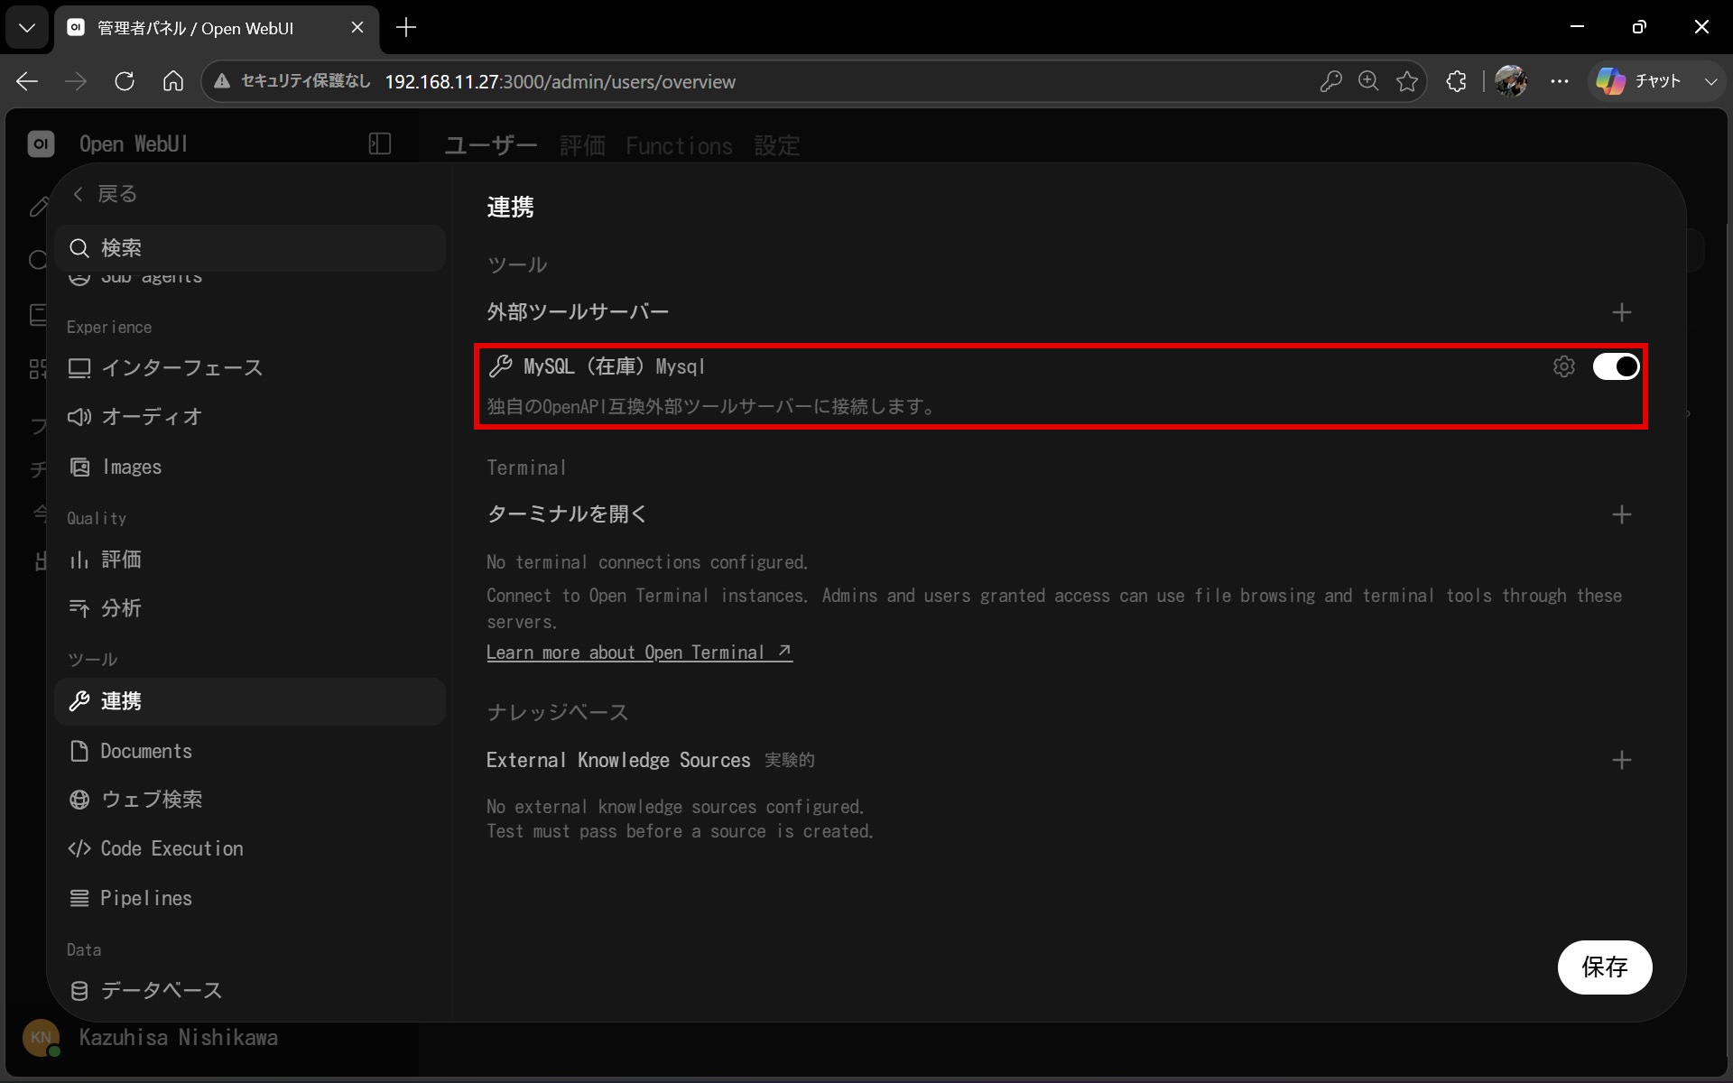Image resolution: width=1733 pixels, height=1083 pixels.
Task: Click the zoom magnifier in address bar
Action: click(1368, 81)
